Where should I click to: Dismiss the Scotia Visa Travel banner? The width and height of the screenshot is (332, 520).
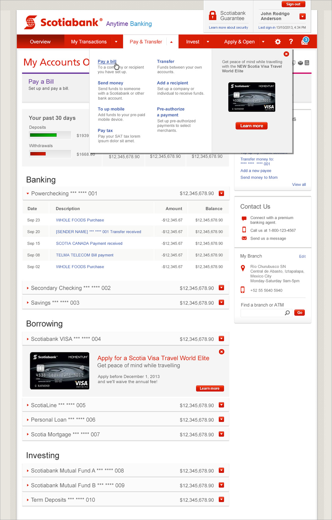click(x=222, y=352)
